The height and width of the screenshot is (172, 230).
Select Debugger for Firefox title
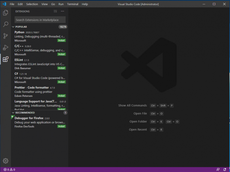tap(29, 118)
